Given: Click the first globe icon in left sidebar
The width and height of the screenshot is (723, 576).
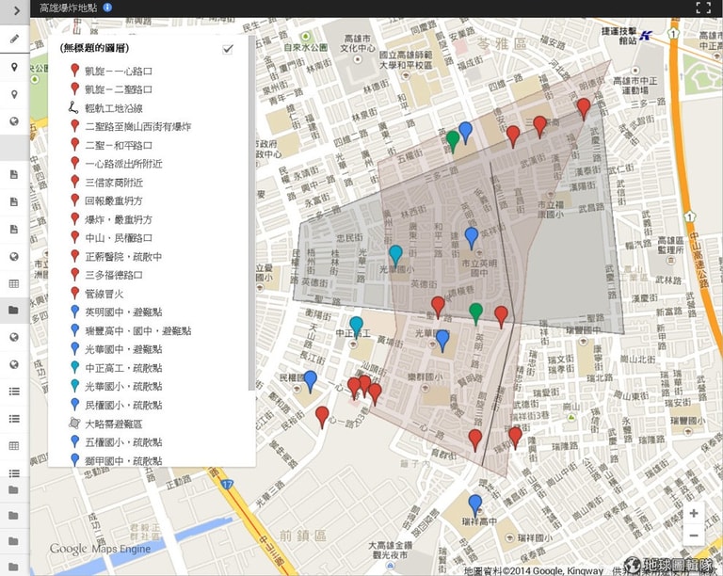Looking at the screenshot, I should click(14, 121).
